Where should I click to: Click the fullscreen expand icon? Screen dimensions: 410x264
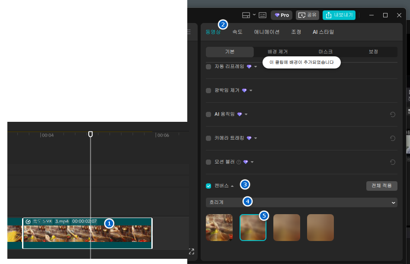pos(191,251)
